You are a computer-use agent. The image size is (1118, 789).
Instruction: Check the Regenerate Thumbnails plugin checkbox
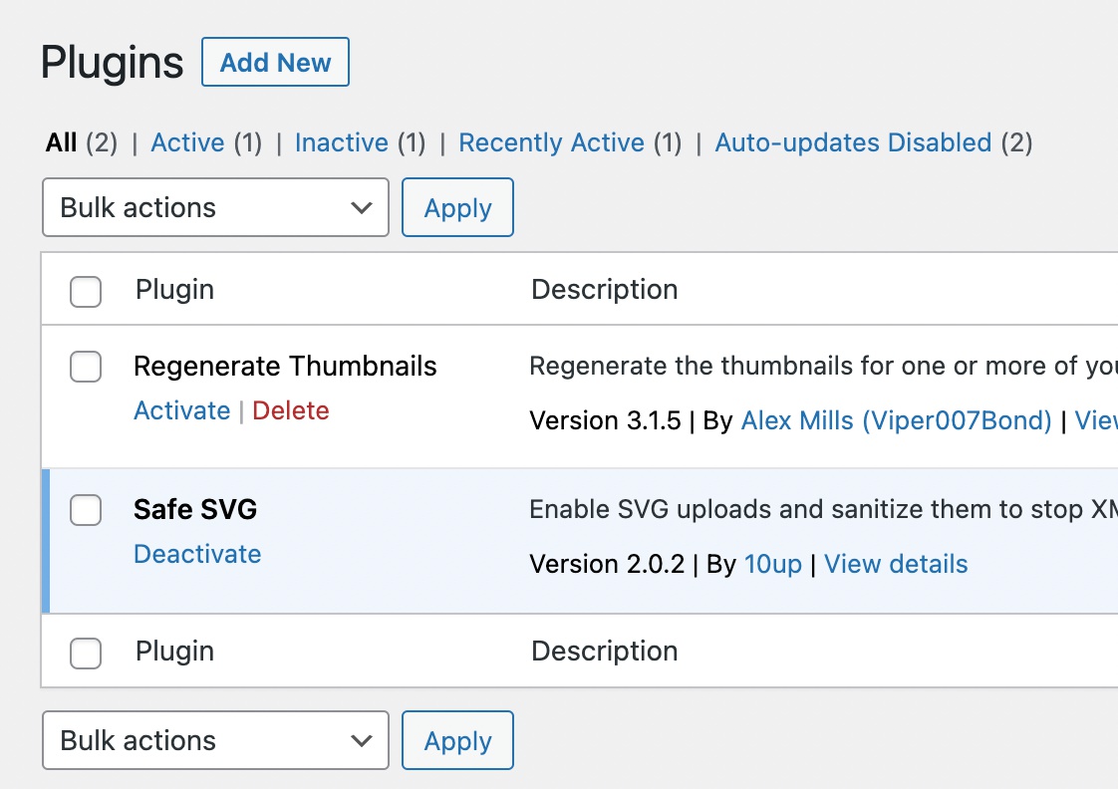(x=86, y=367)
